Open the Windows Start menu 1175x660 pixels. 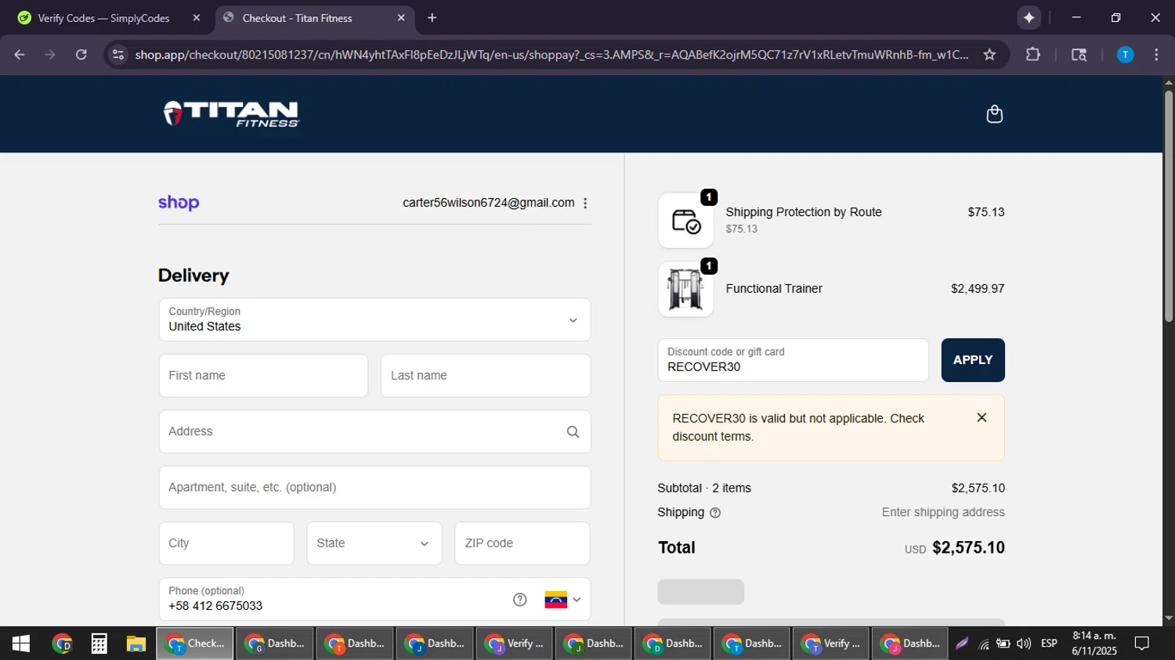pos(20,644)
